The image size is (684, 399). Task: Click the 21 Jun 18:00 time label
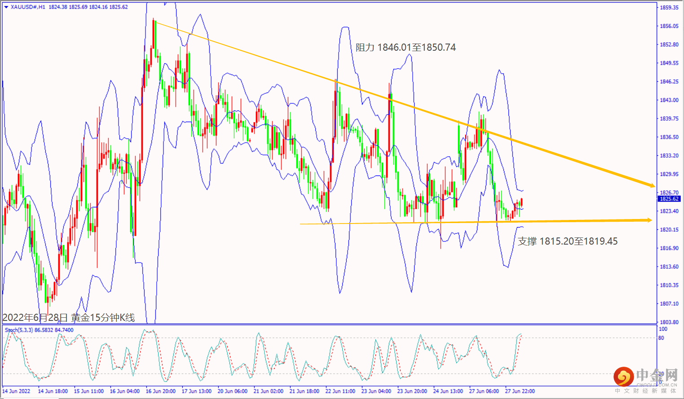click(304, 391)
